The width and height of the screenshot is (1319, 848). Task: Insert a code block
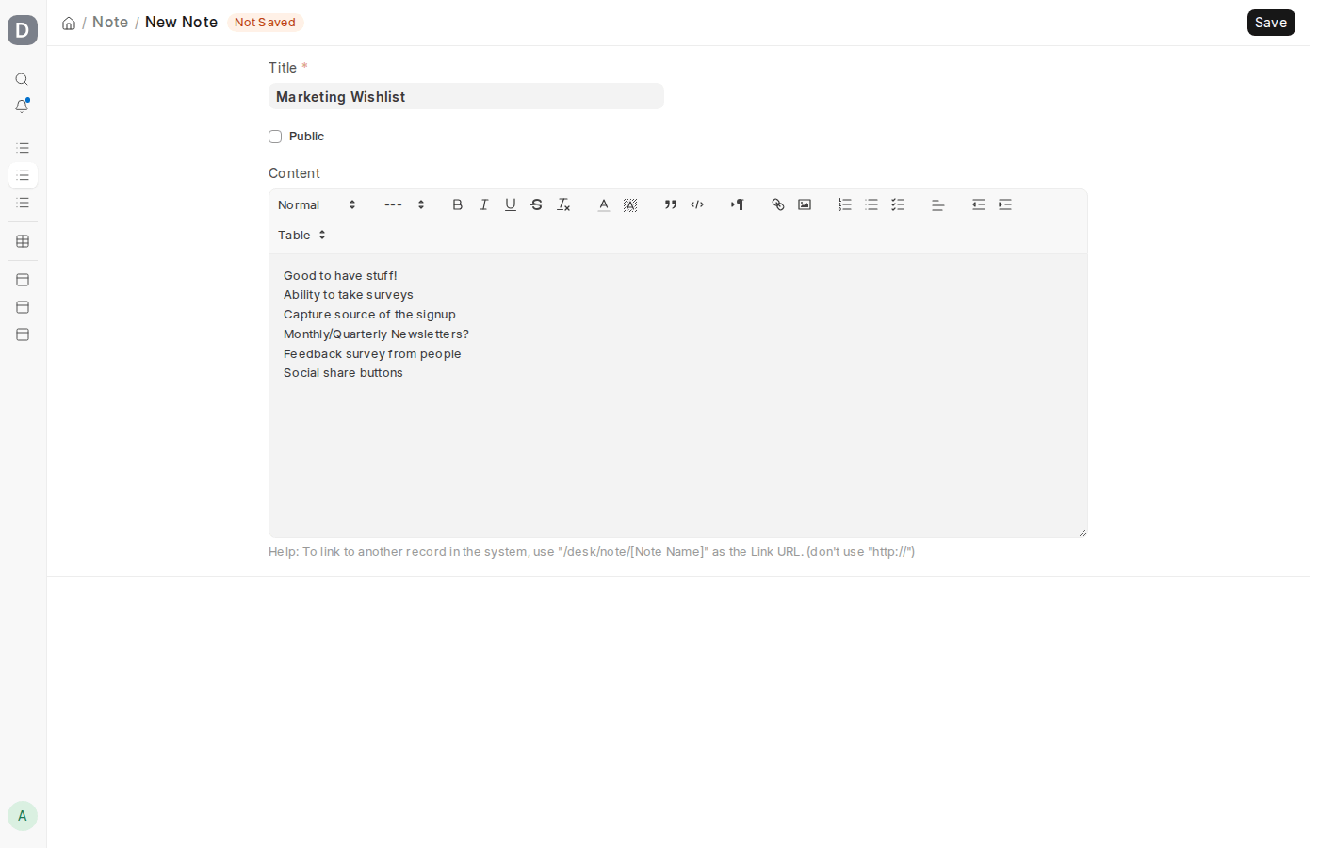tap(697, 204)
